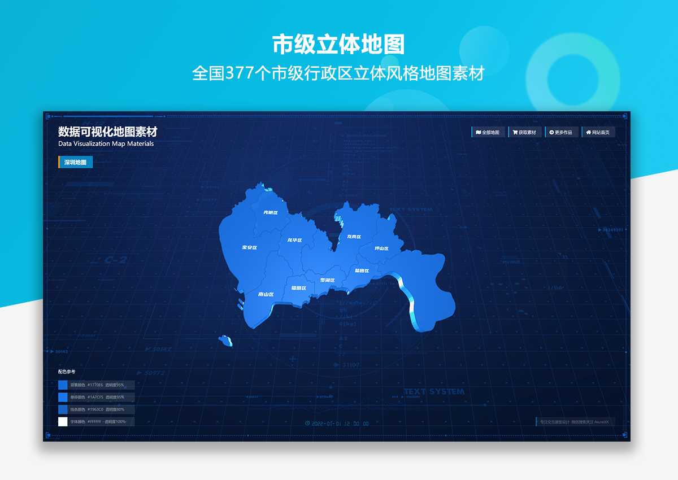Click the 龙华区 region label
Screen dimensions: 678x480
point(294,241)
